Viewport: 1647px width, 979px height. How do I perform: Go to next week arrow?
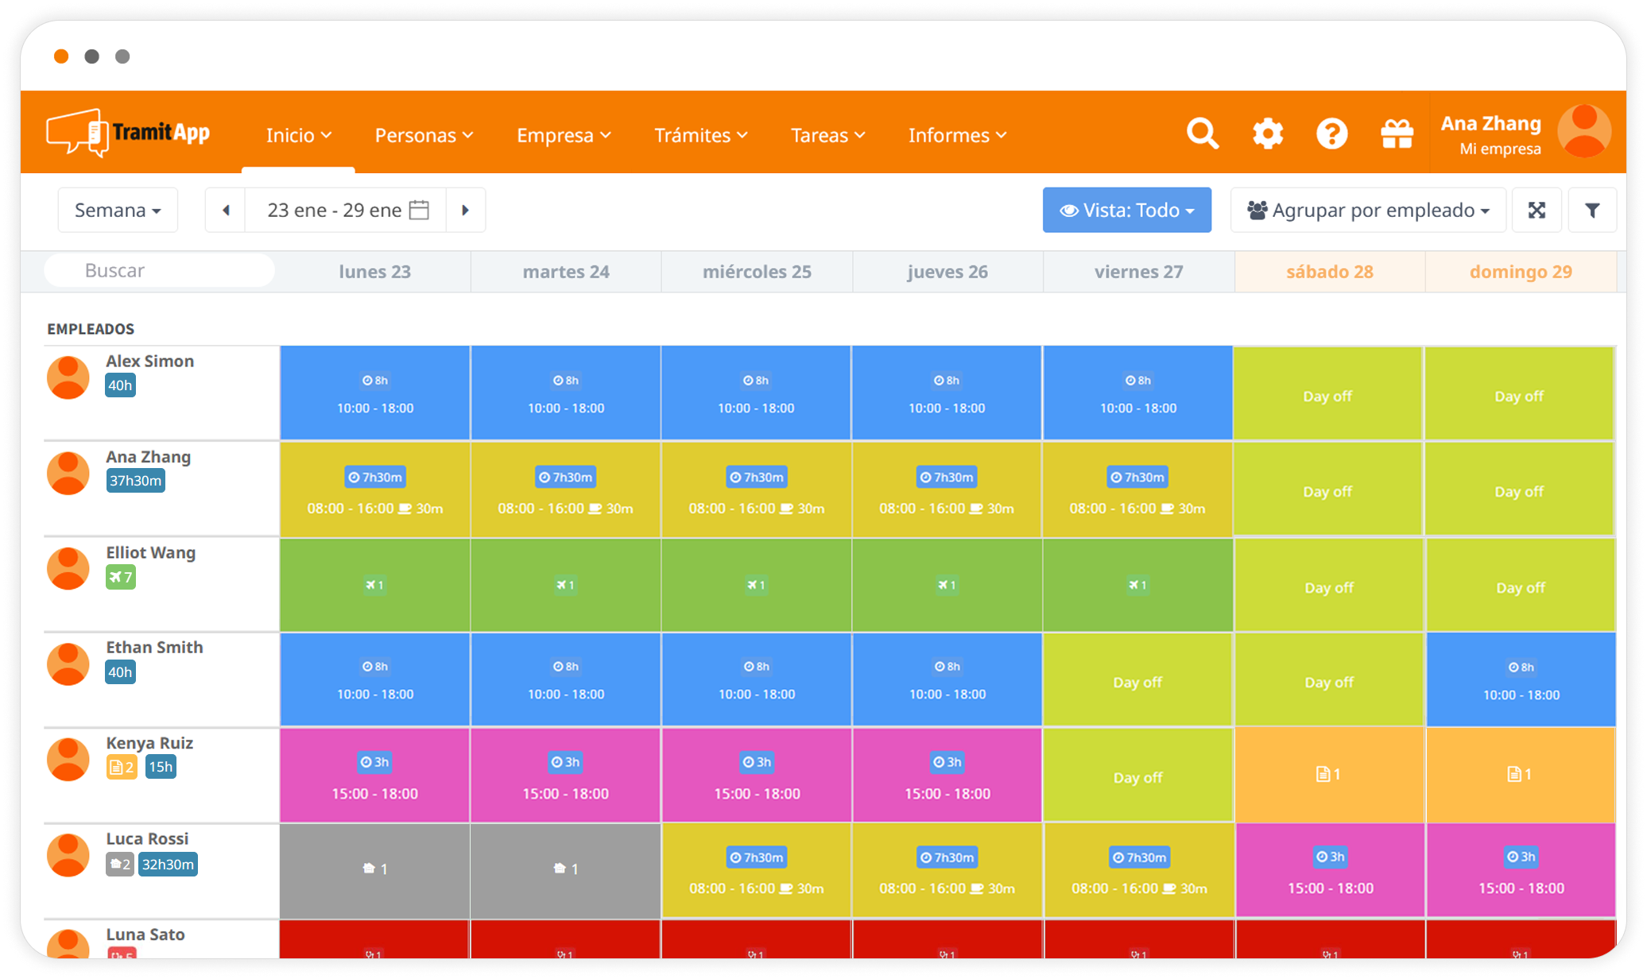[466, 210]
